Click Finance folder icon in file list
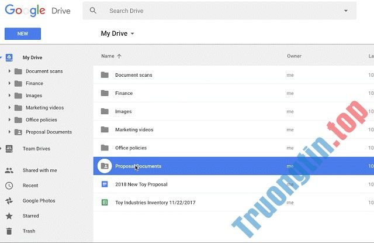 click(105, 93)
